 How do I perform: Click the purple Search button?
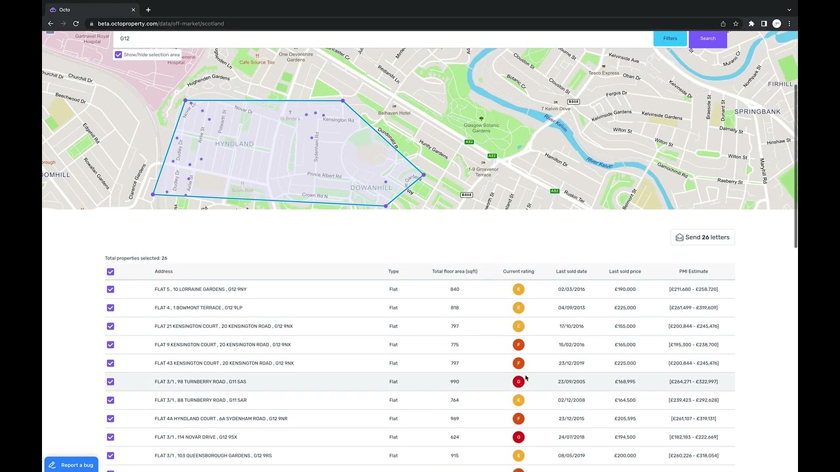707,39
